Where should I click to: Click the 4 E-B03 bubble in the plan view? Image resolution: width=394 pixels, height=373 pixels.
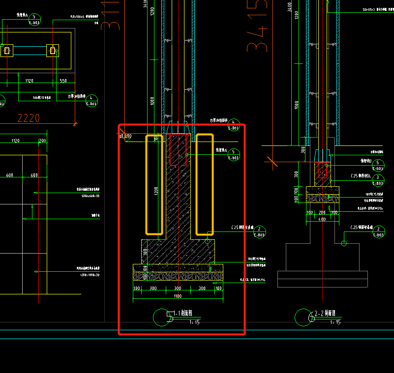tap(91, 101)
